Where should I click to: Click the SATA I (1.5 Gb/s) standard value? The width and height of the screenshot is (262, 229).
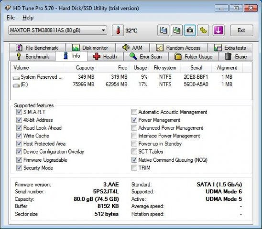[219, 185]
